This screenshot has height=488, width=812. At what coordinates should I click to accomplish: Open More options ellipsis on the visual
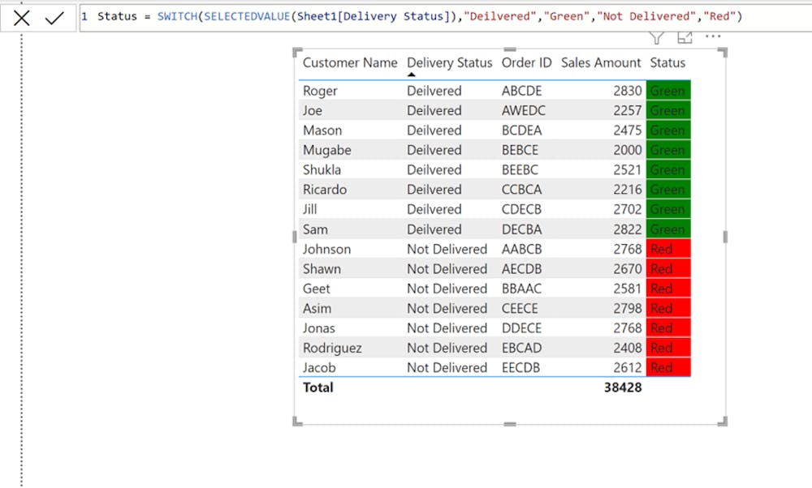[713, 37]
